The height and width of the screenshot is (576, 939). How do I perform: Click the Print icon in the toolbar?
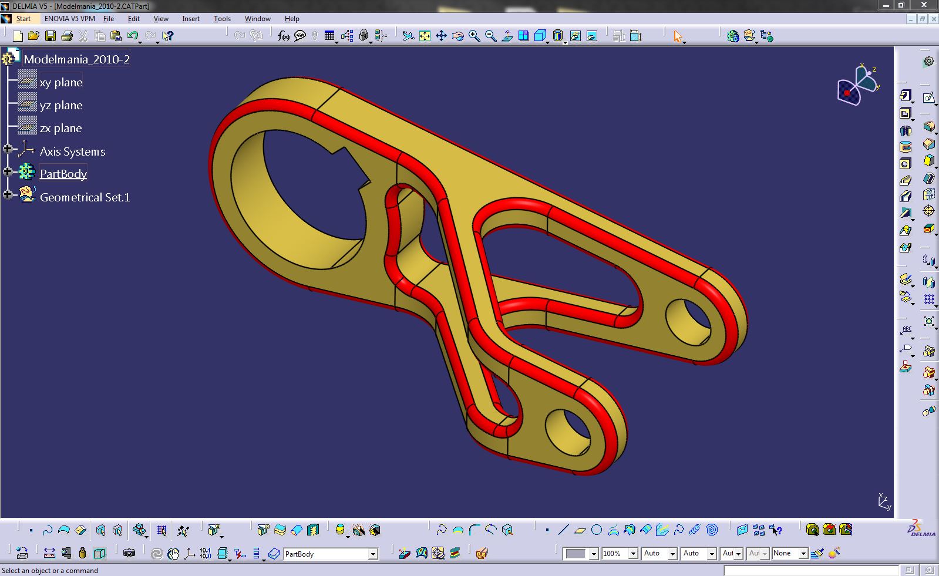67,36
